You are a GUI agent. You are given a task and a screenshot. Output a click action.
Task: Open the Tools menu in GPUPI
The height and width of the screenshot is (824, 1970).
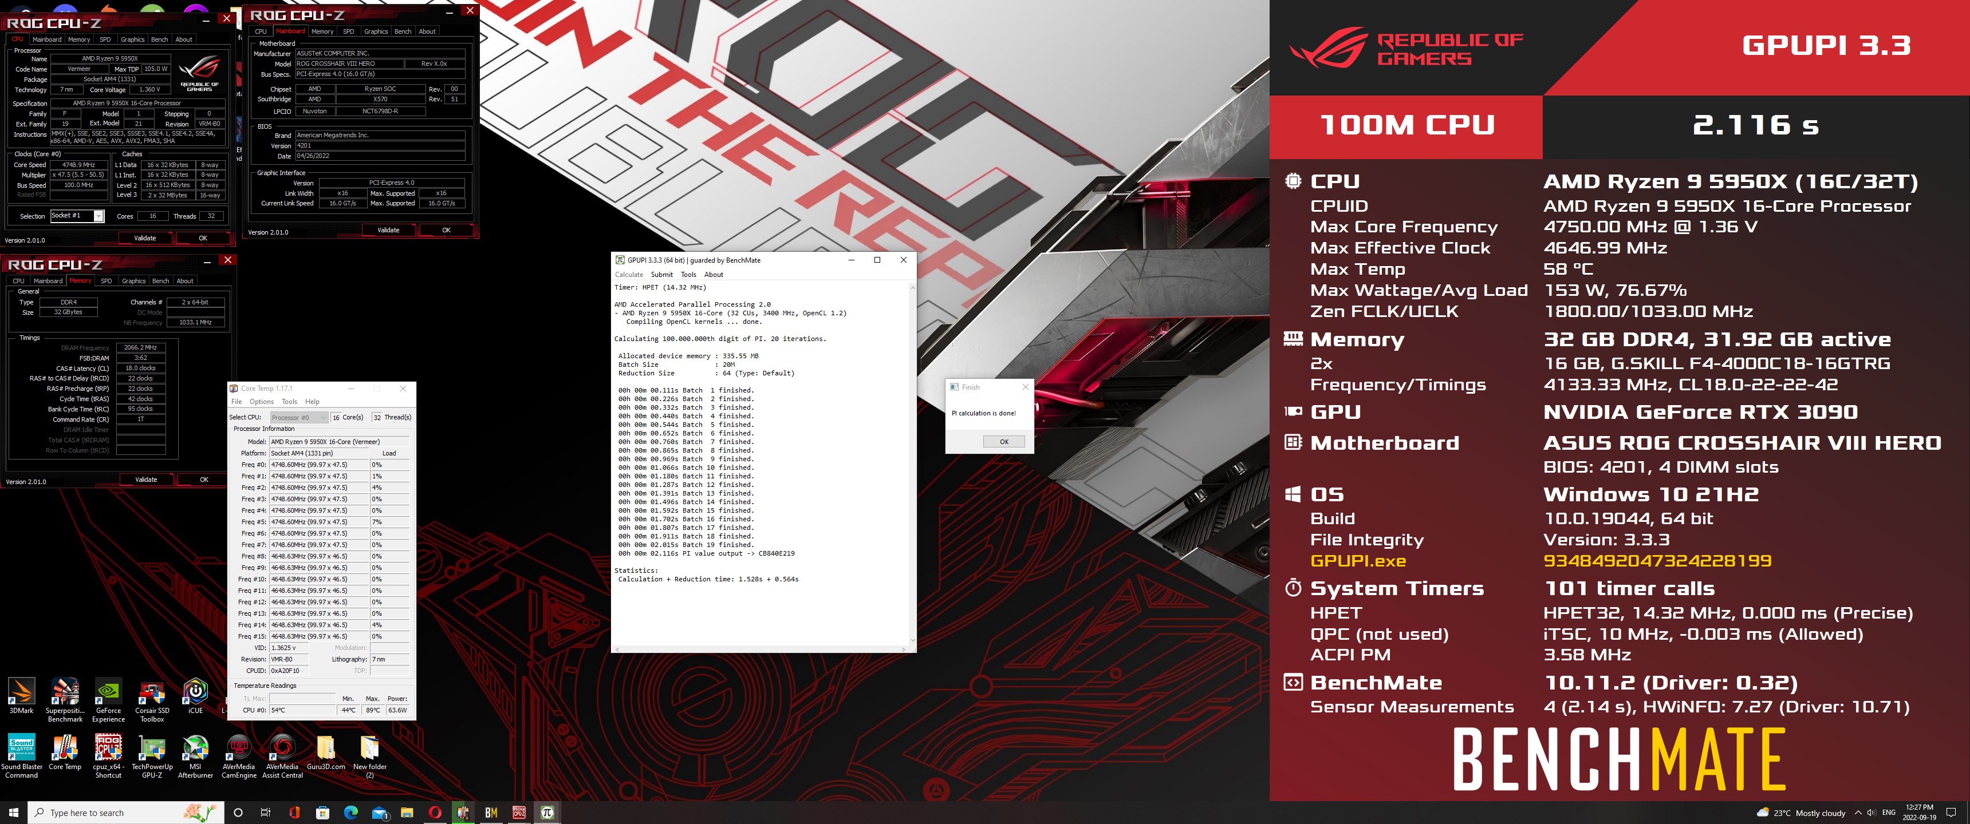pyautogui.click(x=688, y=275)
